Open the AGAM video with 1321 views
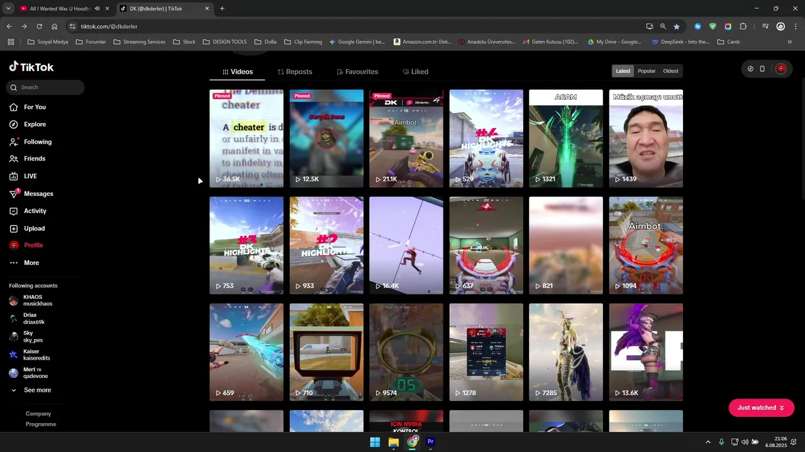Viewport: 805px width, 452px height. 566,139
